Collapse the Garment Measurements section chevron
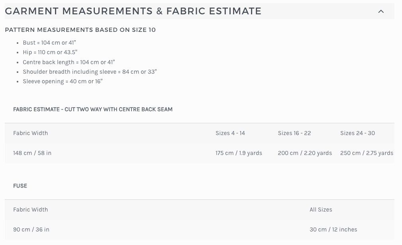The width and height of the screenshot is (402, 245). [x=381, y=11]
